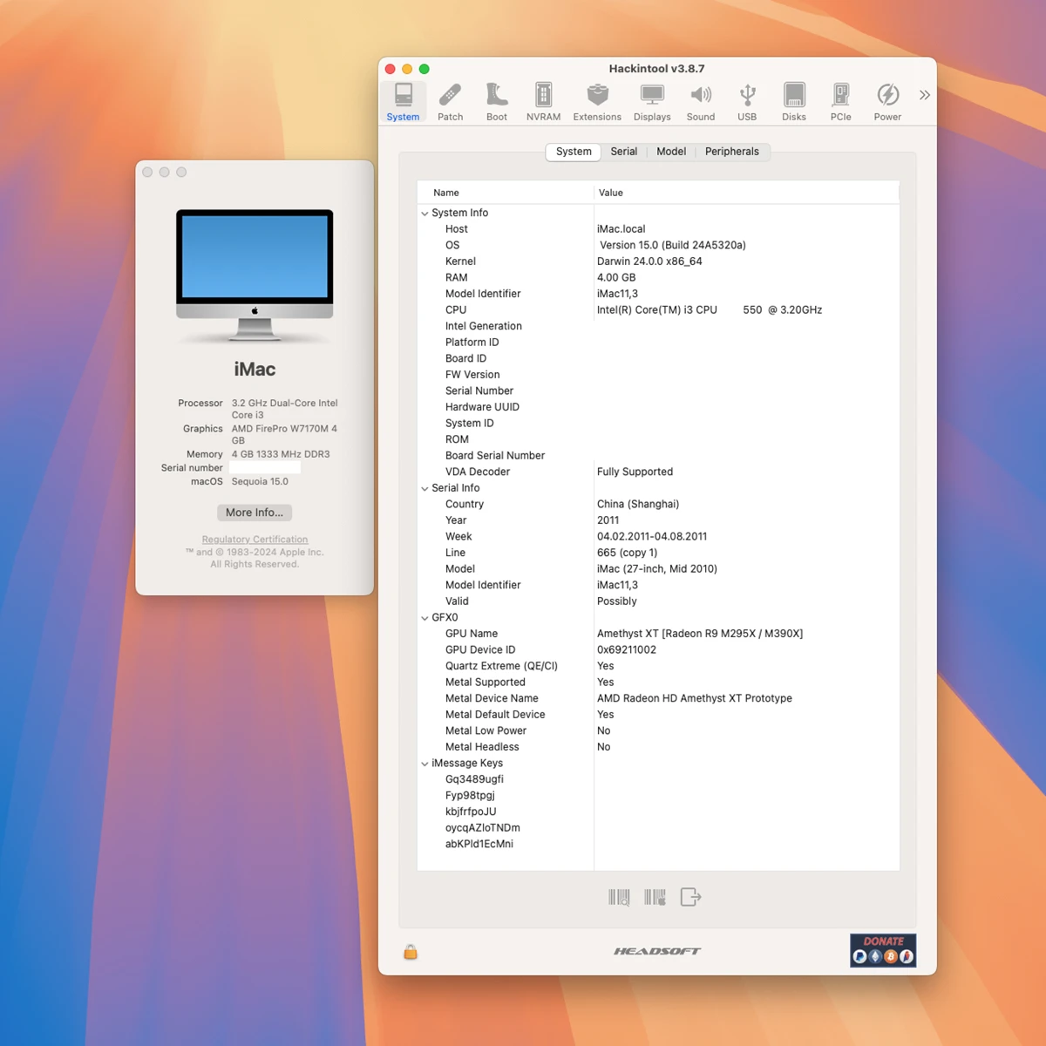Image resolution: width=1046 pixels, height=1046 pixels.
Task: Select the Host row
Action: pyautogui.click(x=658, y=229)
